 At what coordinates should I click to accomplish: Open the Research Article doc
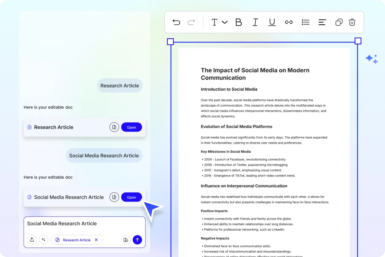[x=132, y=127]
